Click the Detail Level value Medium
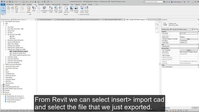This screenshot has height=112, width=199. pos(189,37)
